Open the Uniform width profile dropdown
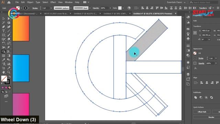 tap(71, 8)
